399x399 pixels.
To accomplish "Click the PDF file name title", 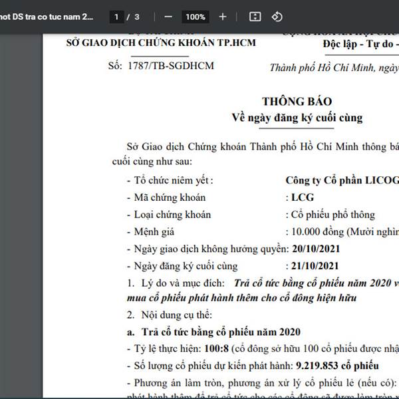I will tap(47, 17).
